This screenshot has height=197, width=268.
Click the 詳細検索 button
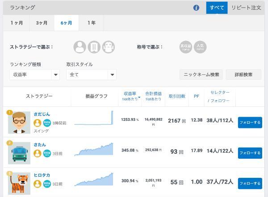[x=243, y=74]
